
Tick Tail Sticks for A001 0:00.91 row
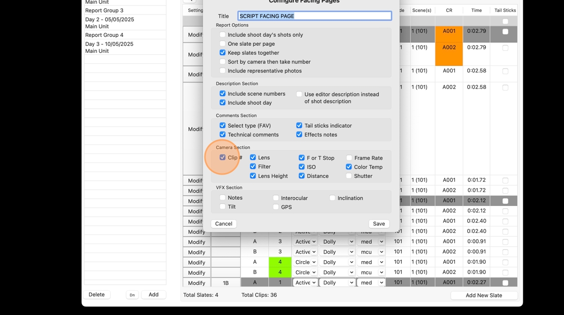click(505, 242)
